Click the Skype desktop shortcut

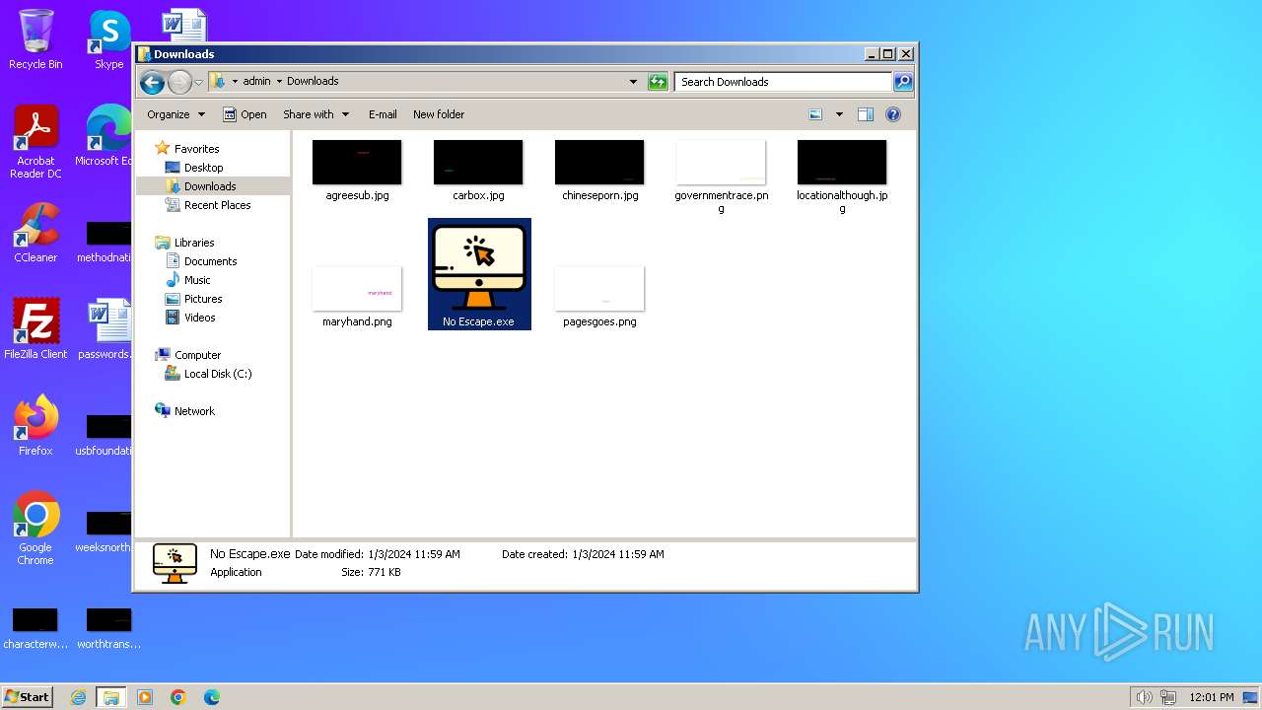pos(109,39)
